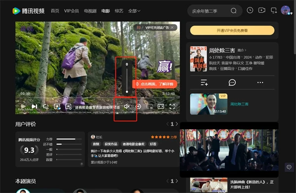296x193 pixels.
Task: Switch to the 电视剧 tab
Action: (90, 11)
